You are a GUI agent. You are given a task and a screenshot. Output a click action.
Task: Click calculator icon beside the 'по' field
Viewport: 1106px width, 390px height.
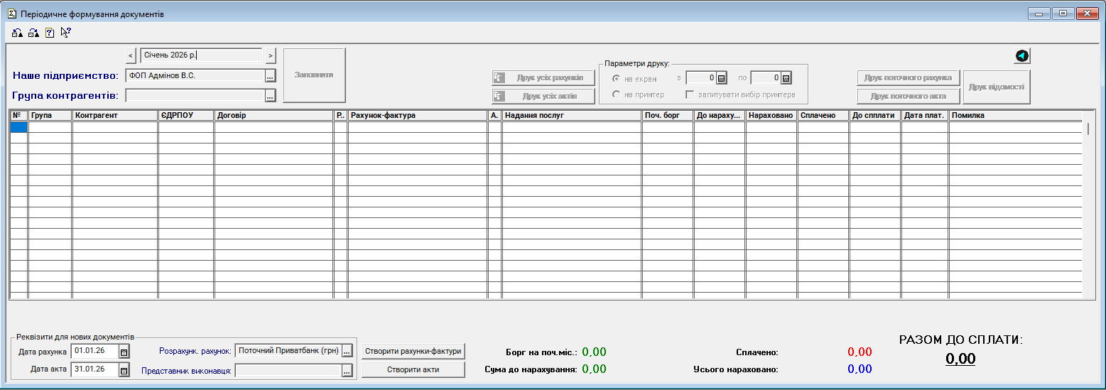click(x=786, y=78)
